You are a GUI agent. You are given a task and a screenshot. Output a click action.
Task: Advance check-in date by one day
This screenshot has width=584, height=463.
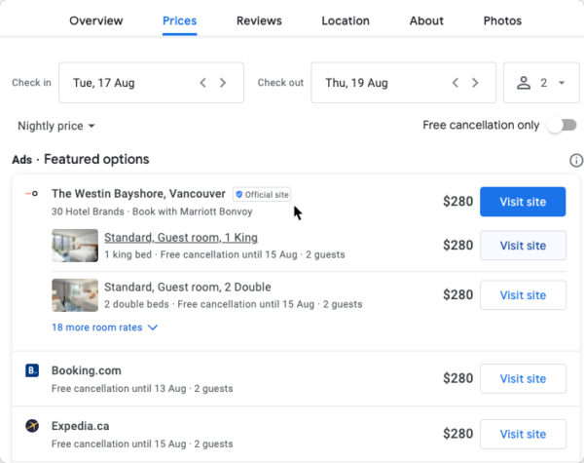tap(223, 83)
